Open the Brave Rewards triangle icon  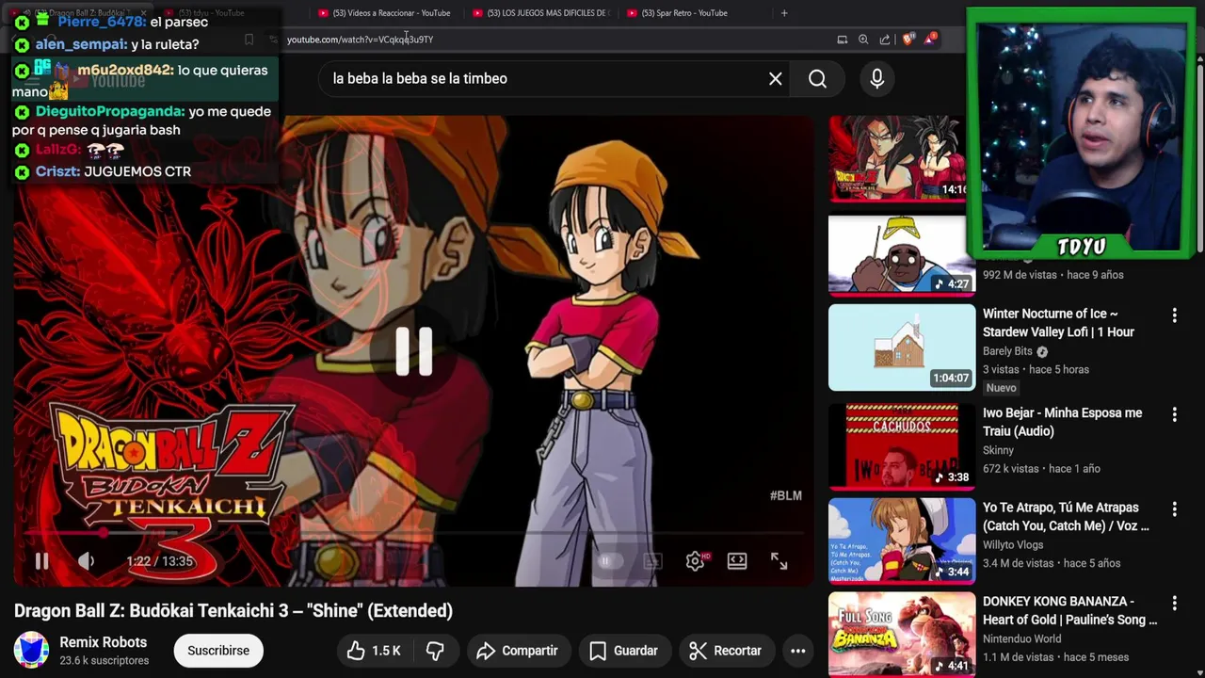[930, 40]
